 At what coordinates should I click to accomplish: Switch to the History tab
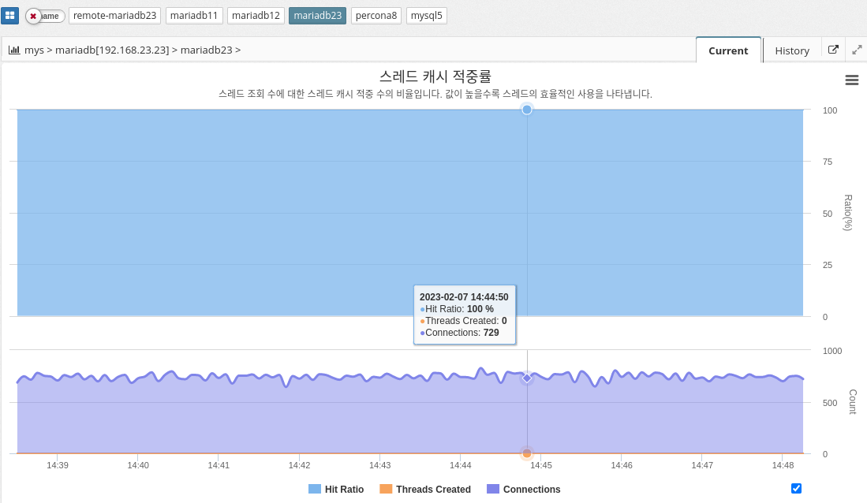(x=791, y=50)
